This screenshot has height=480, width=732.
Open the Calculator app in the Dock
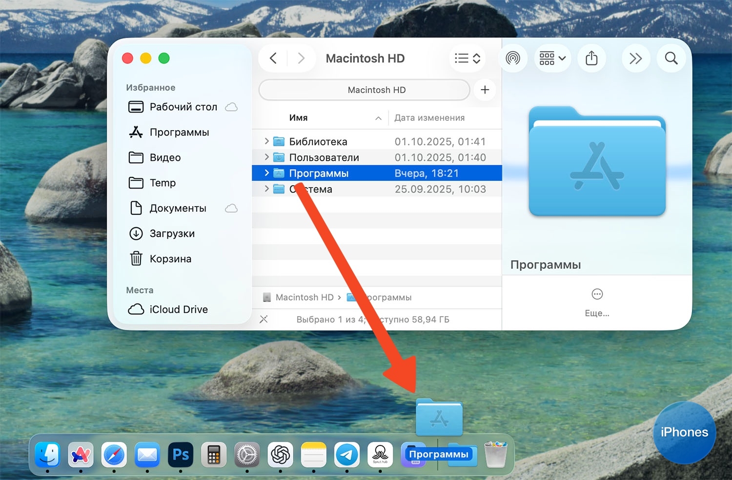214,455
